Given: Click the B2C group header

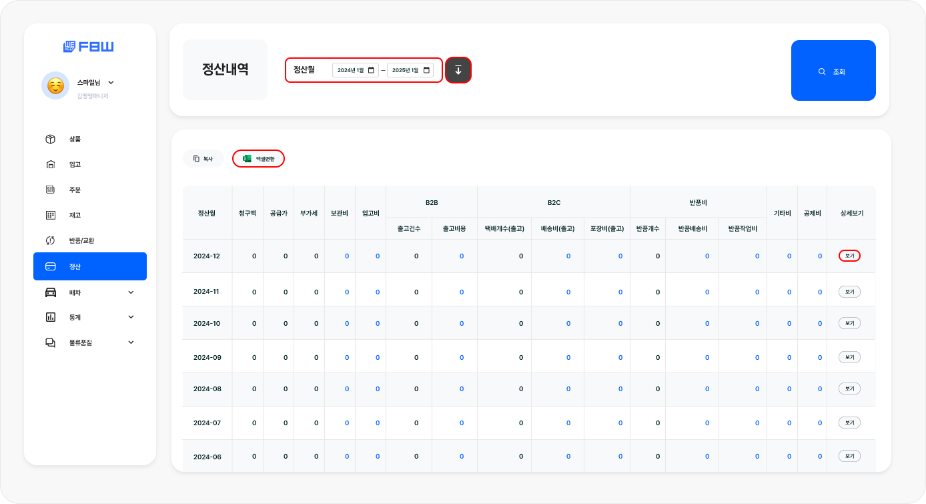Looking at the screenshot, I should point(554,202).
